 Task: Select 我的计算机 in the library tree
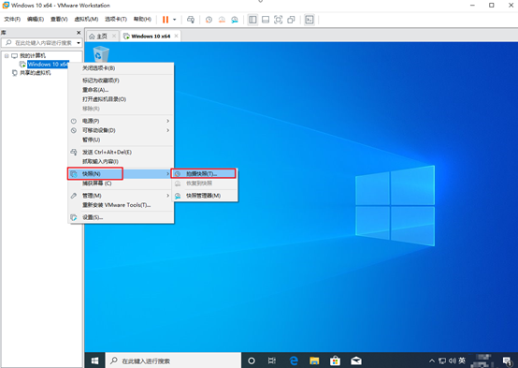[33, 55]
